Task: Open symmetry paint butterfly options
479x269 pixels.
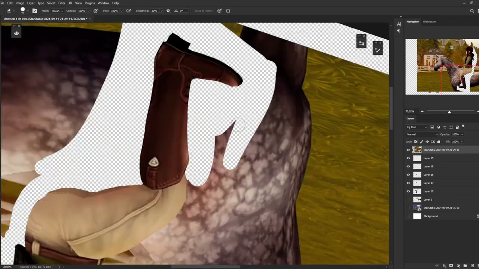Action: pos(228,11)
